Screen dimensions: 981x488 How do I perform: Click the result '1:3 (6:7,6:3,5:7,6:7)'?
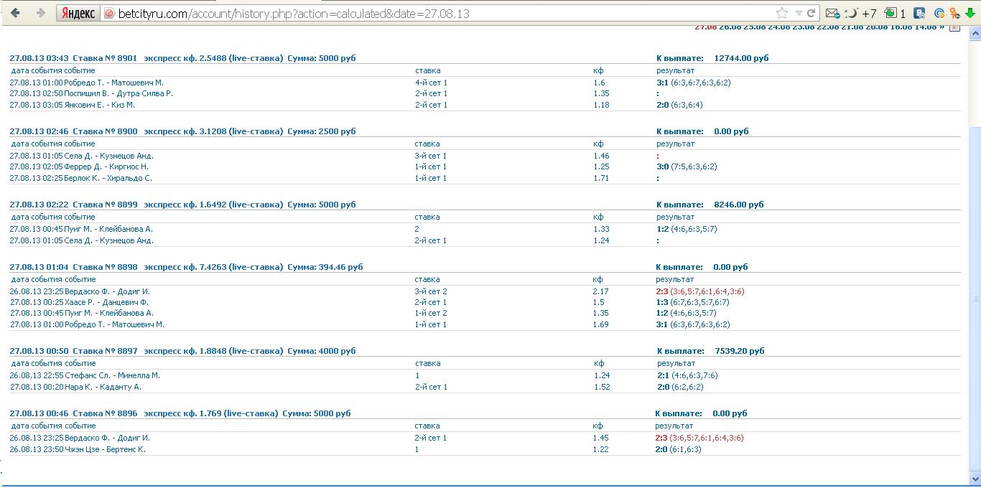tap(692, 302)
